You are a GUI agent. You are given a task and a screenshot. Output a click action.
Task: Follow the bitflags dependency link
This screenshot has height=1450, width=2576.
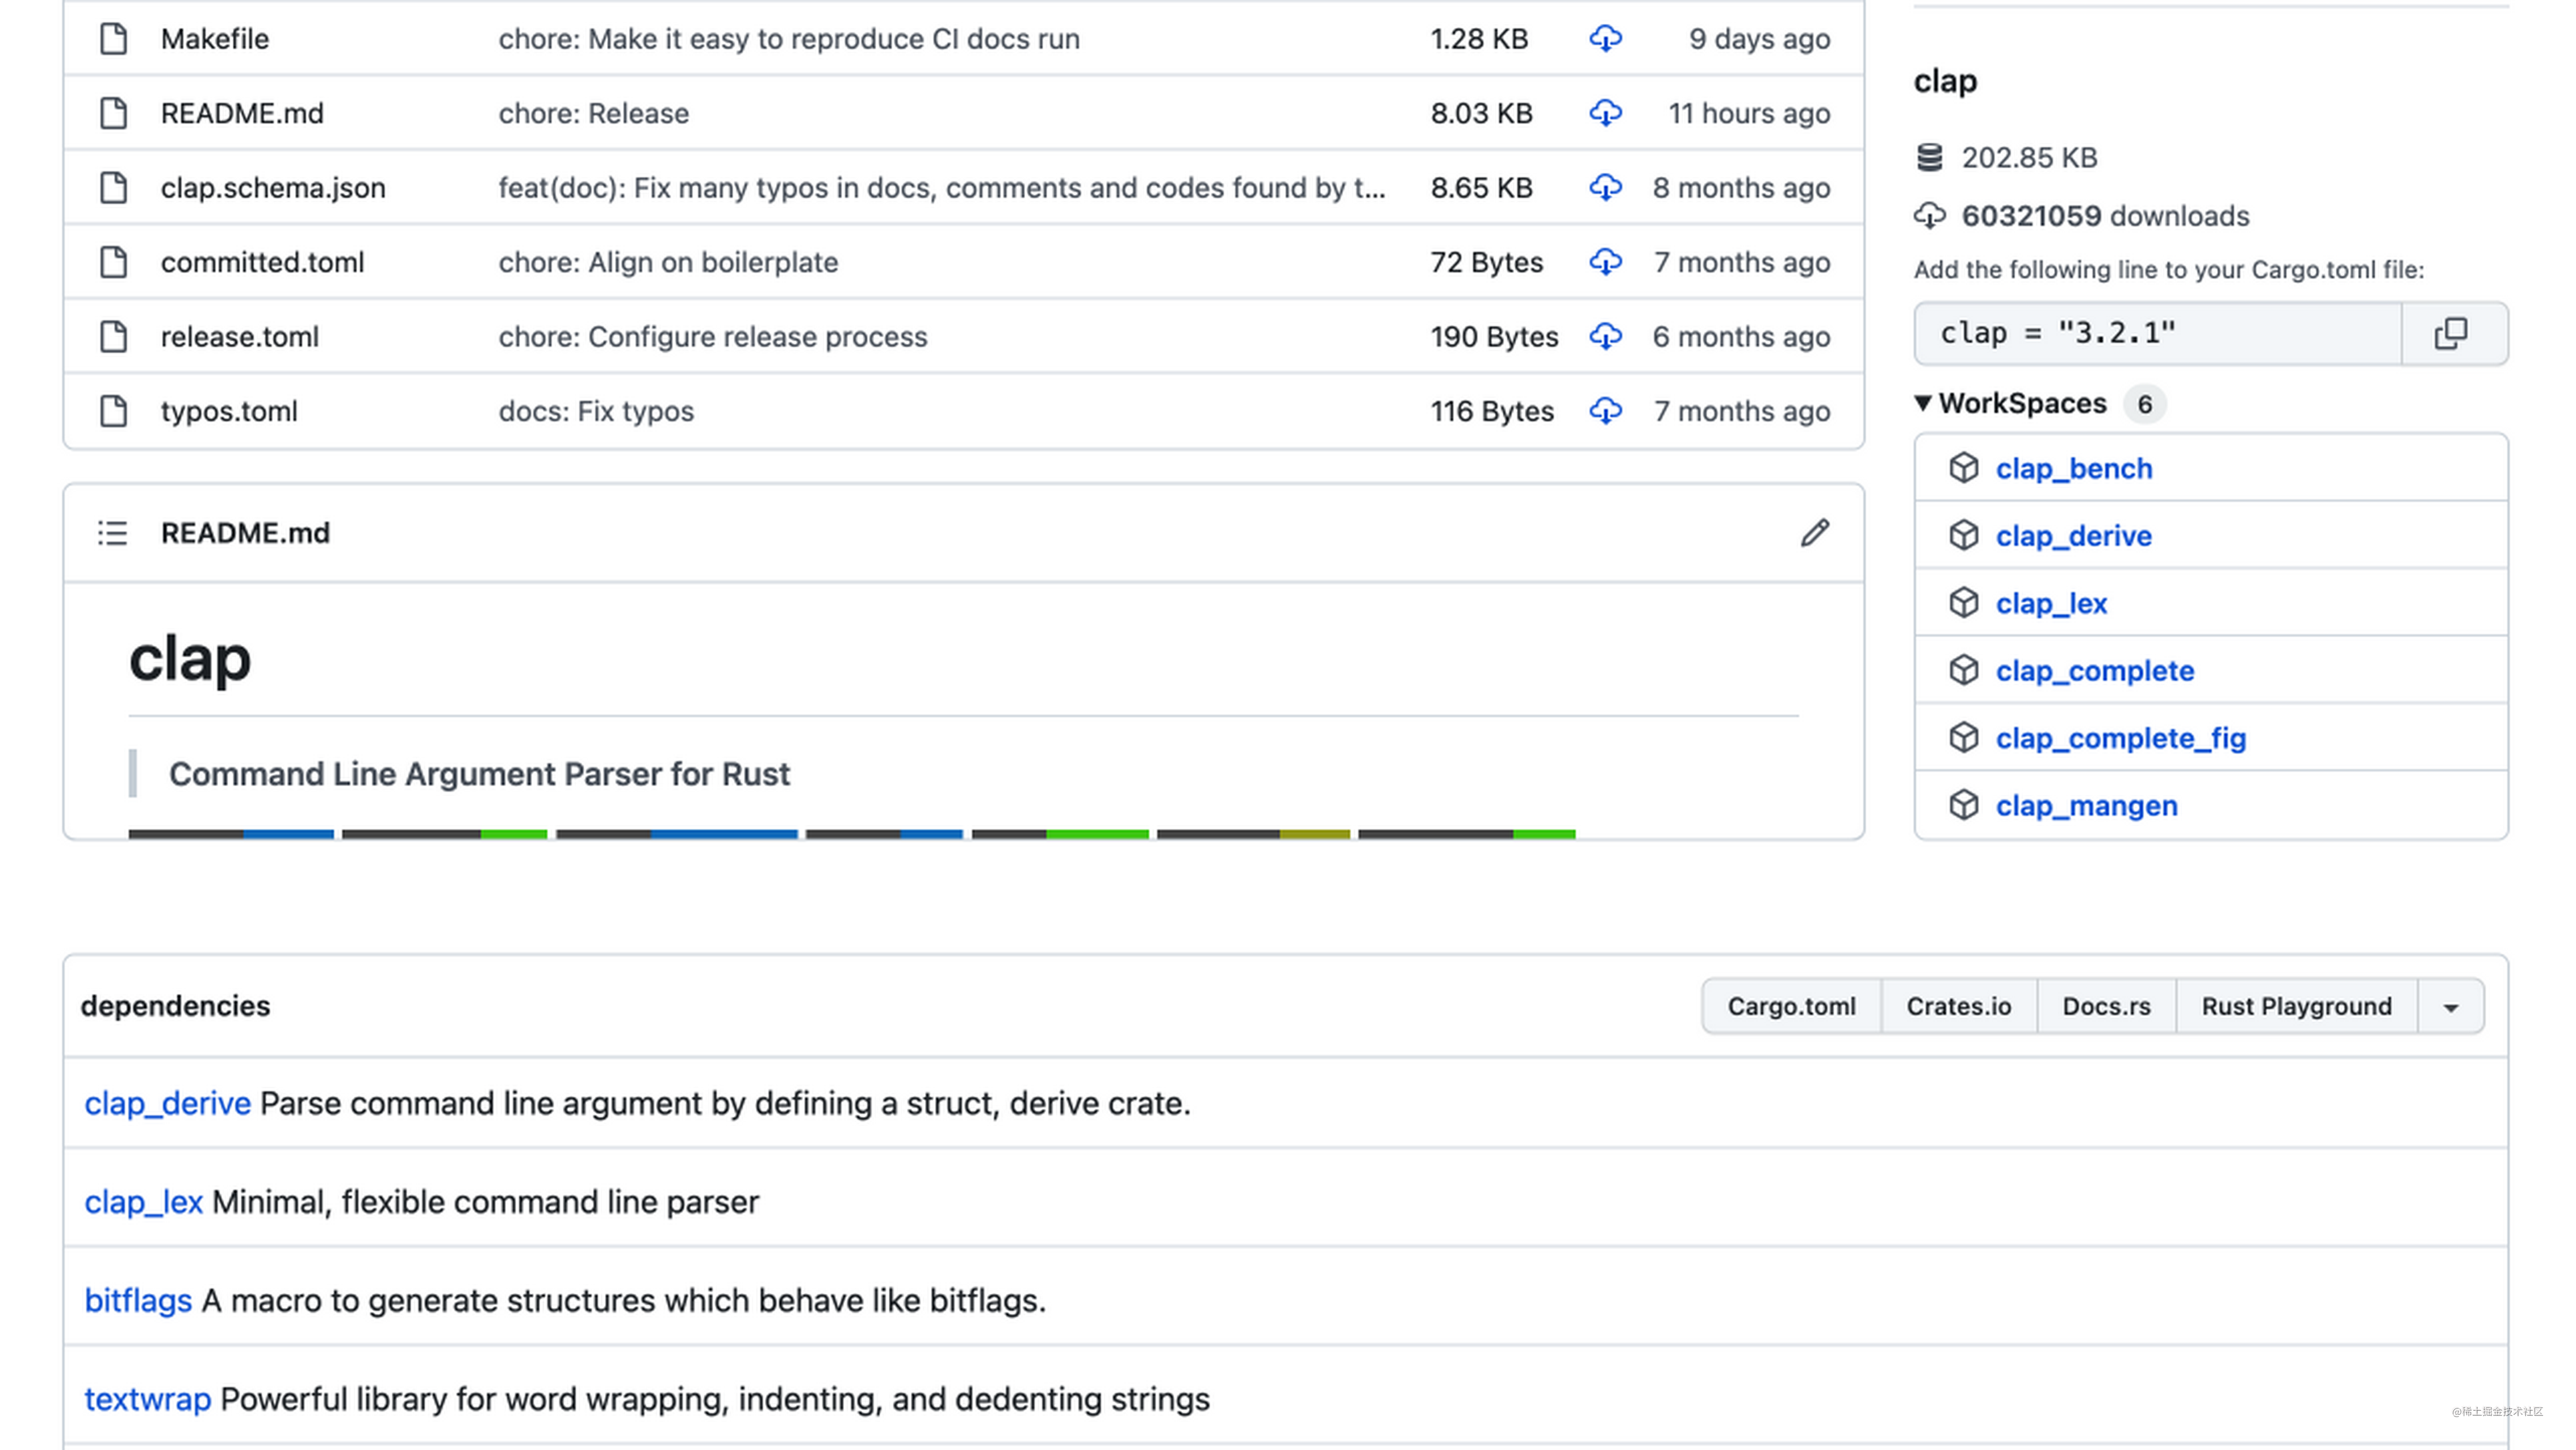(138, 1300)
